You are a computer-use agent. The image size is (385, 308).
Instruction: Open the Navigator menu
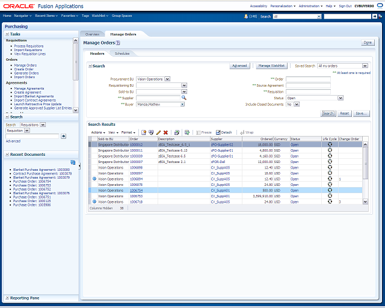23,16
